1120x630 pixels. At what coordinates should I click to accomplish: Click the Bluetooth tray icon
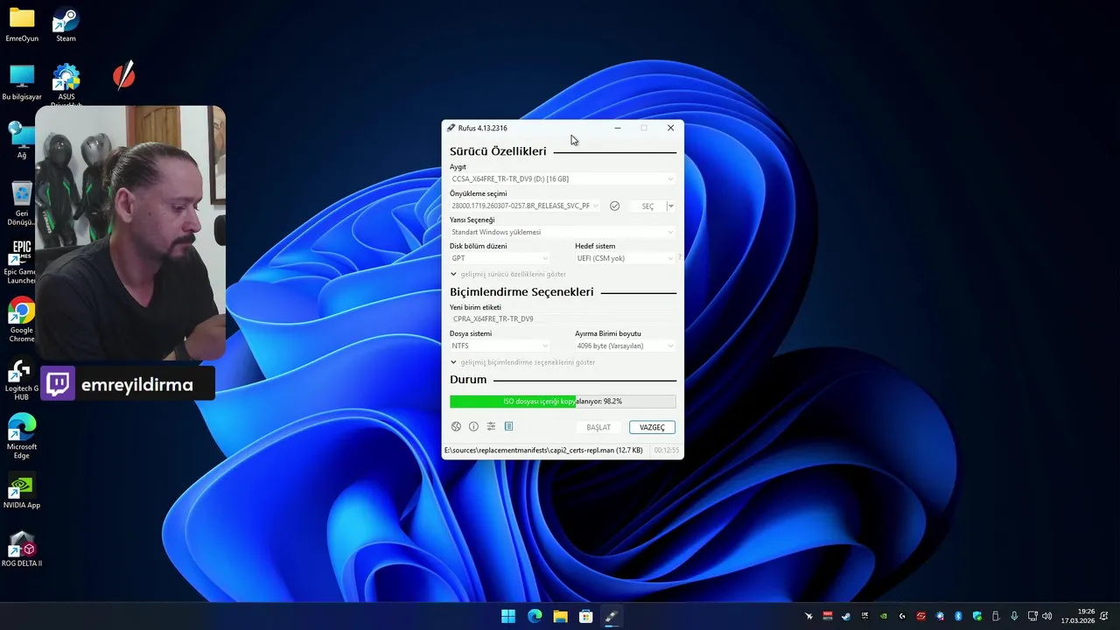tap(958, 616)
